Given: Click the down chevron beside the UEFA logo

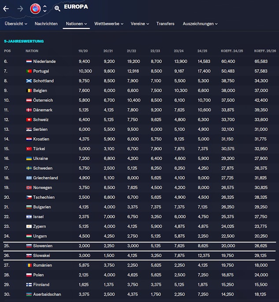Looking at the screenshot, I should [45, 11].
